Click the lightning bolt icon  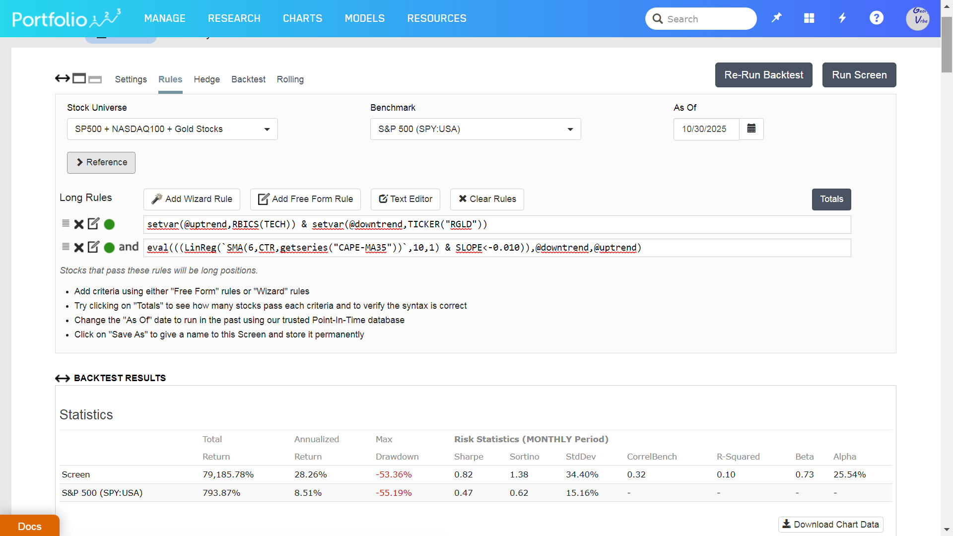click(x=842, y=18)
